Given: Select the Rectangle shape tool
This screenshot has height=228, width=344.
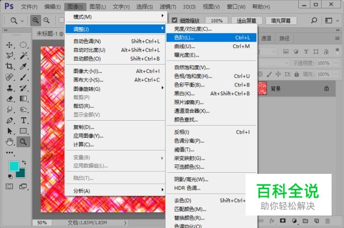Looking at the screenshot, I should [23, 131].
